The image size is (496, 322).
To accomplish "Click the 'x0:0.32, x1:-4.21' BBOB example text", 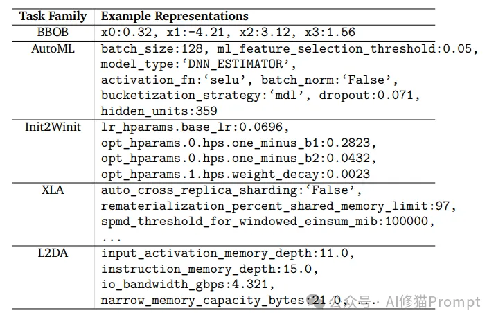I will pos(162,33).
